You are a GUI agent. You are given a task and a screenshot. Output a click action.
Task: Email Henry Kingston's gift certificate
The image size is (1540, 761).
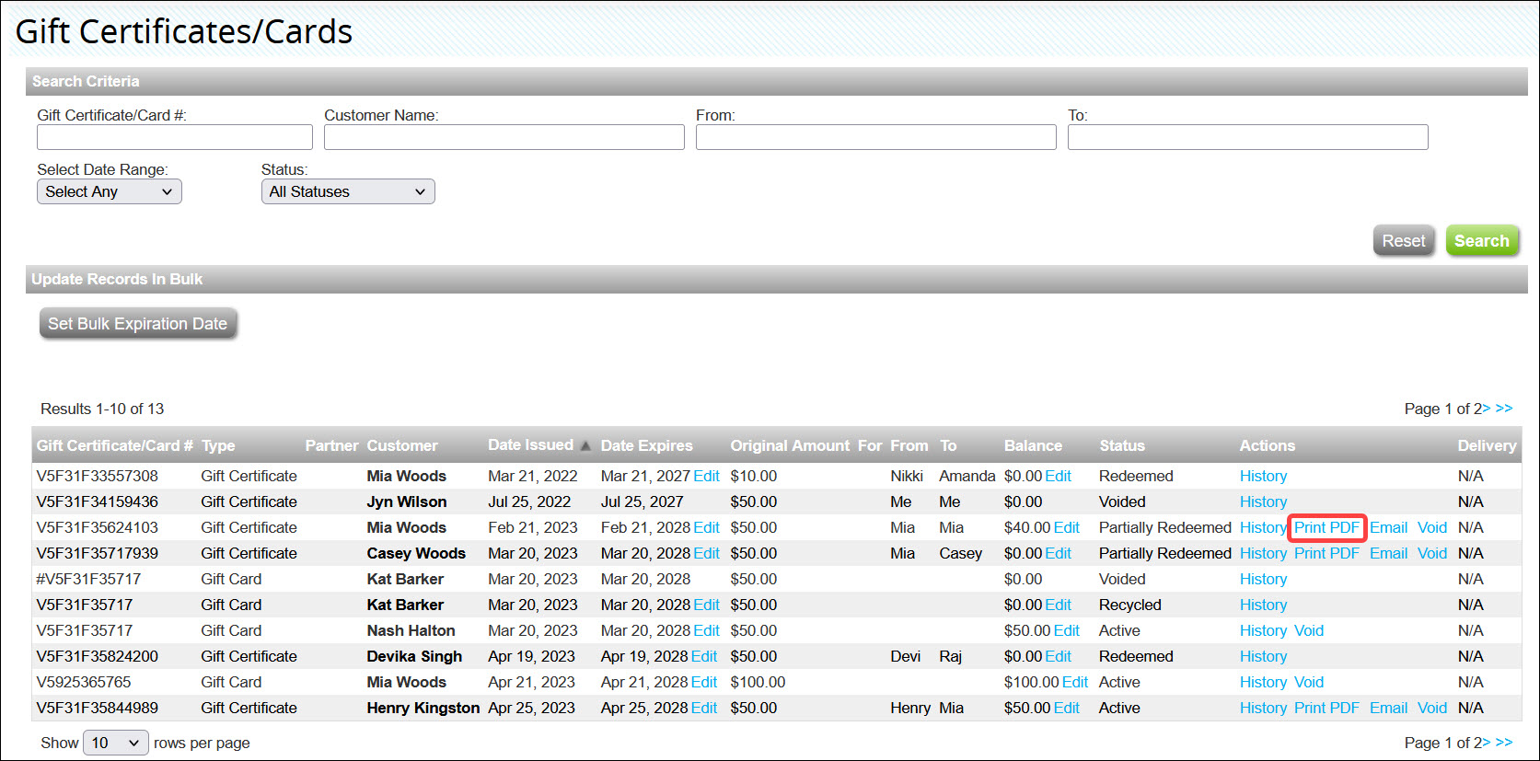click(x=1388, y=708)
